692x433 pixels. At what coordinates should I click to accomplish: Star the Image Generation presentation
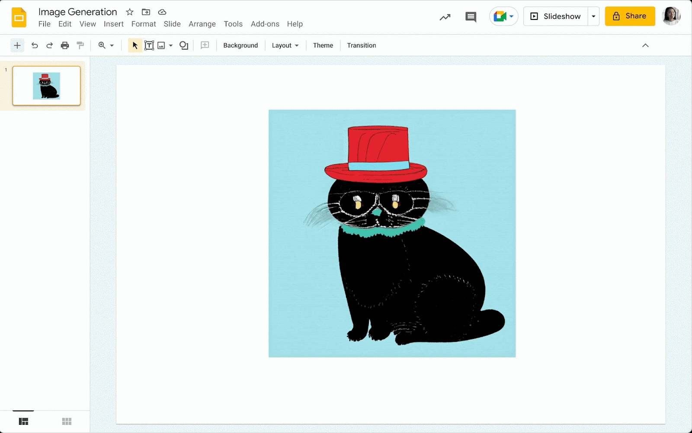129,12
